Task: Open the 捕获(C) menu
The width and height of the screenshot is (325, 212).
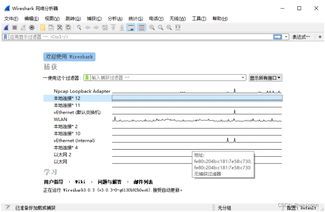Action: [x=94, y=19]
